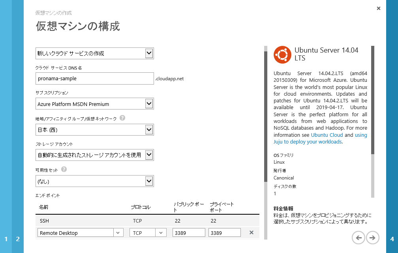The height and width of the screenshot is (253, 398).
Task: Go to the next wizard page arrow
Action: (372, 238)
